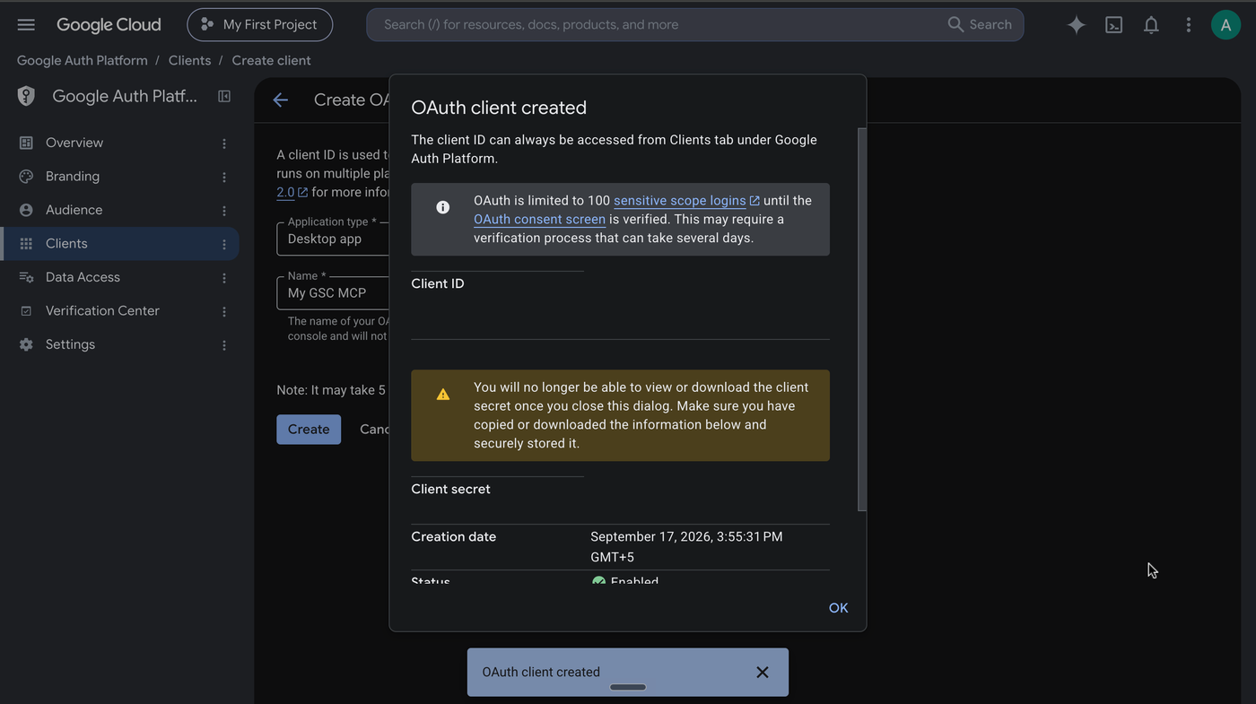
Task: Click the Clients grid icon
Action: (26, 244)
